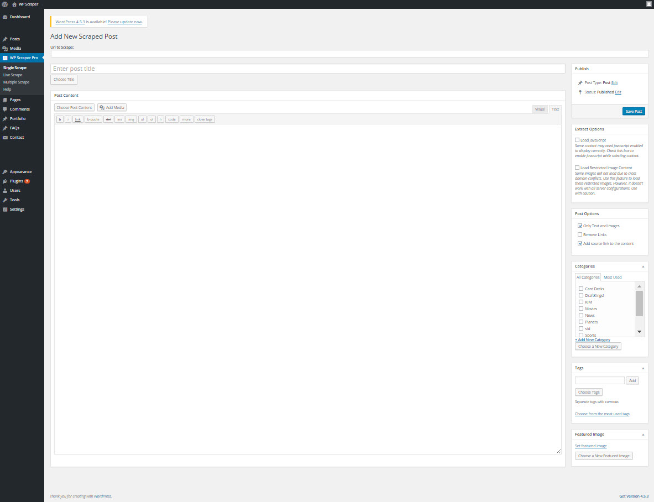The image size is (654, 502).
Task: Check the Movies category
Action: pyautogui.click(x=581, y=309)
